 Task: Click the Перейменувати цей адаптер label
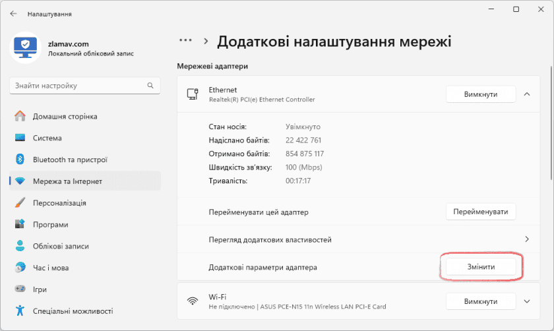(x=259, y=212)
